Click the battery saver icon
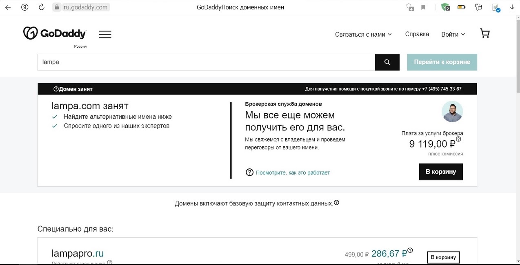The image size is (520, 265). [x=461, y=7]
